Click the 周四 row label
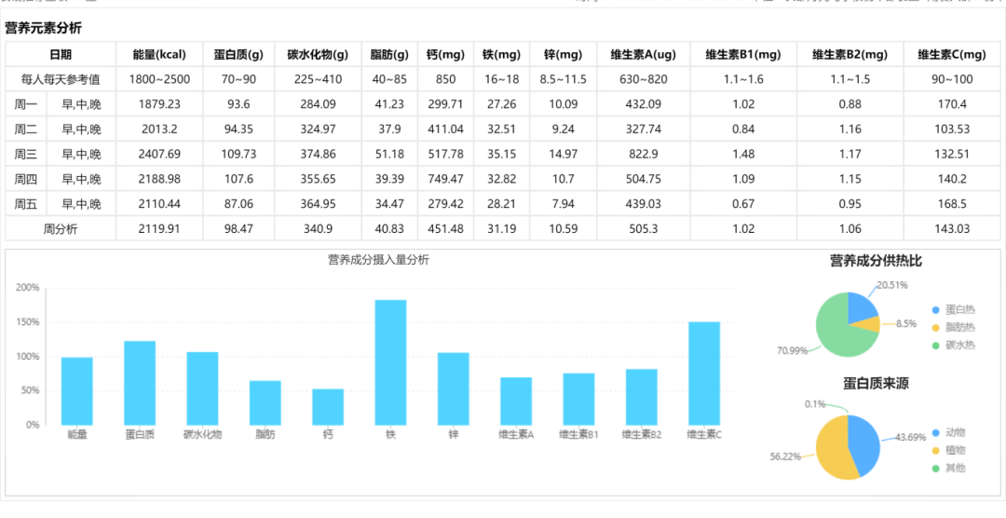Viewport: 1006px width, 518px height. click(26, 179)
